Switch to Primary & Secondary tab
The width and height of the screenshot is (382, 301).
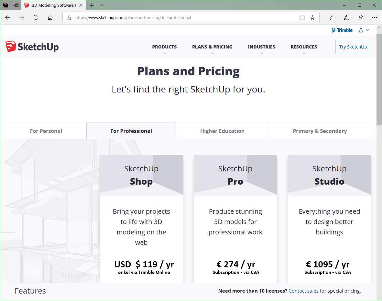point(320,131)
